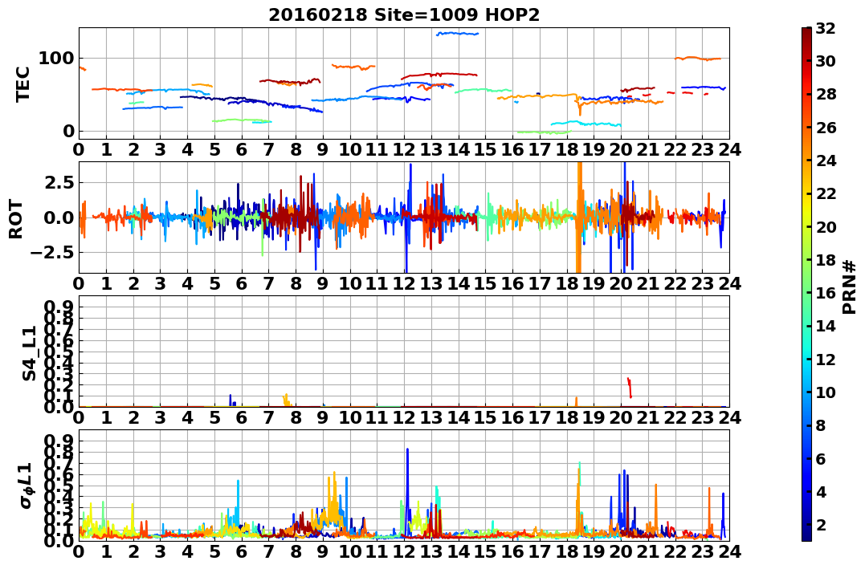The height and width of the screenshot is (569, 865).
Task: Click colorbar tick label "14"
Action: (x=826, y=326)
